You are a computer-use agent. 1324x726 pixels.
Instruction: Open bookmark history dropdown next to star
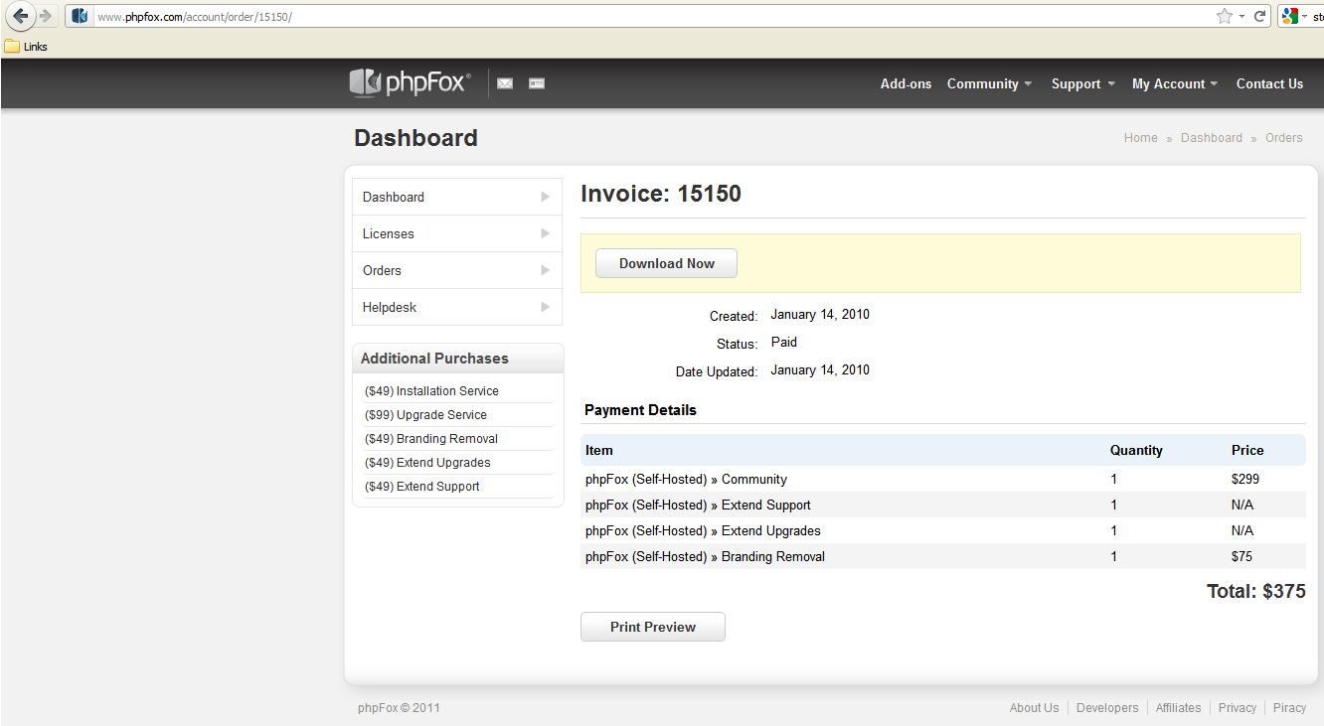[1241, 16]
